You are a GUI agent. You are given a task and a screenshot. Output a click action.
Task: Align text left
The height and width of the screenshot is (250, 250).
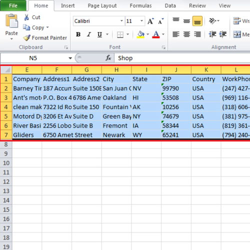[x=176, y=34]
